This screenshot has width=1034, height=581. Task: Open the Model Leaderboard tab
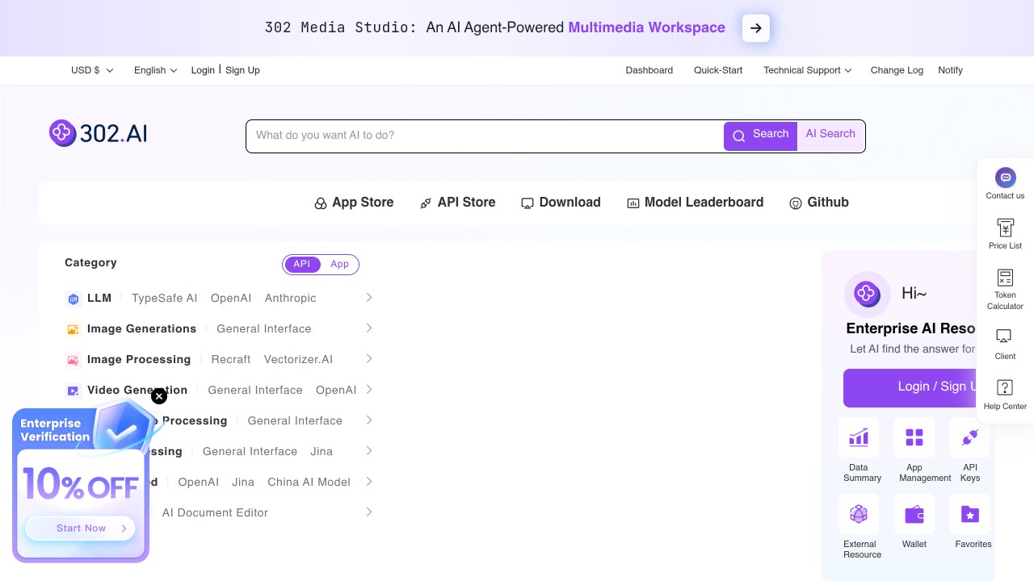point(695,203)
